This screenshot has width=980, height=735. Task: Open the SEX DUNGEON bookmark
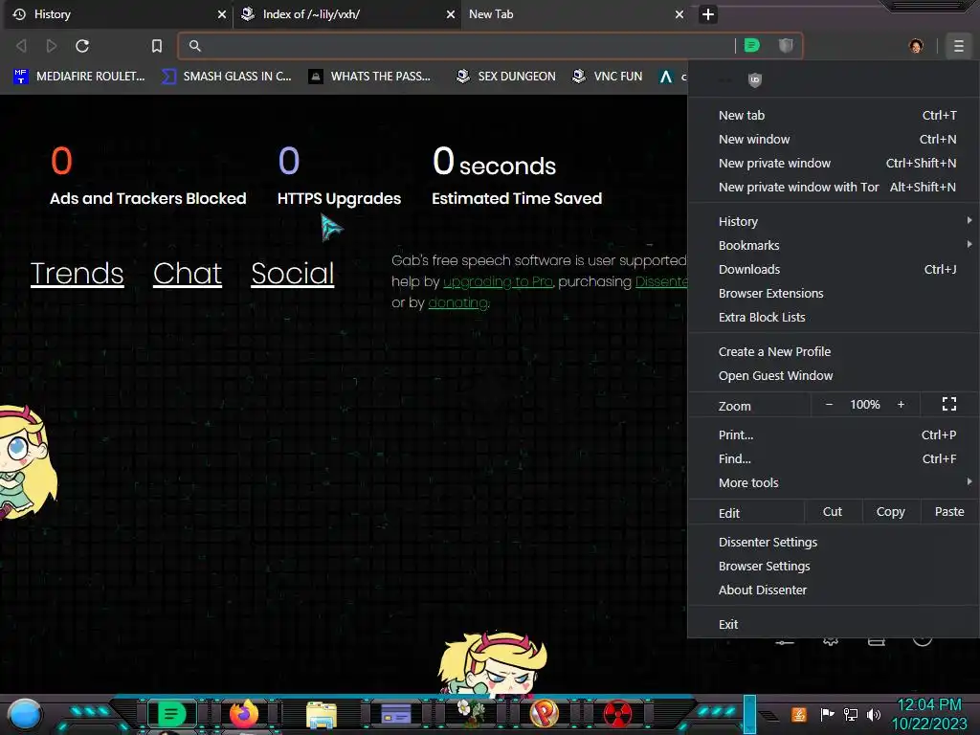[506, 77]
